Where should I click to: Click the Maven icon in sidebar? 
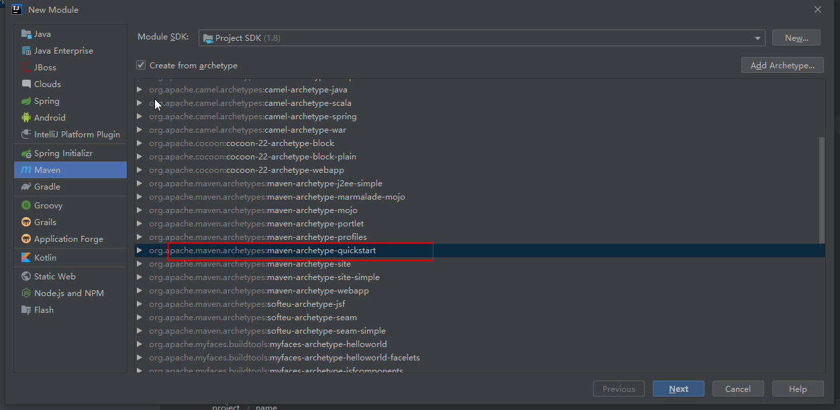coord(26,170)
